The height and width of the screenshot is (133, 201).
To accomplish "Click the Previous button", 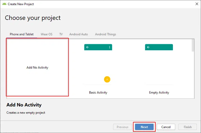I will [x=122, y=127].
